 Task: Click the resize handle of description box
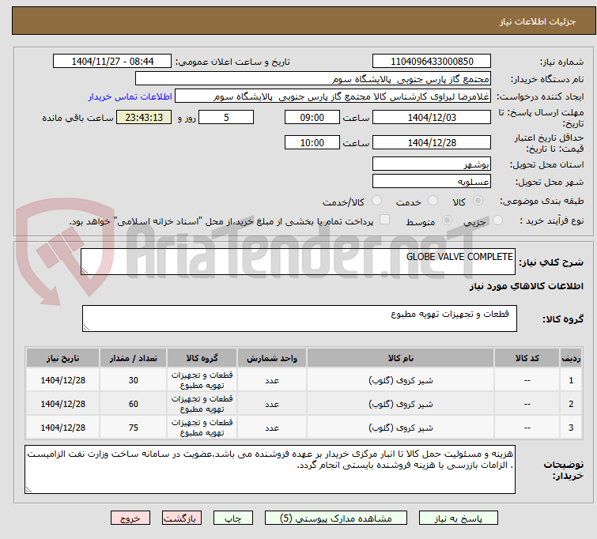[85, 270]
